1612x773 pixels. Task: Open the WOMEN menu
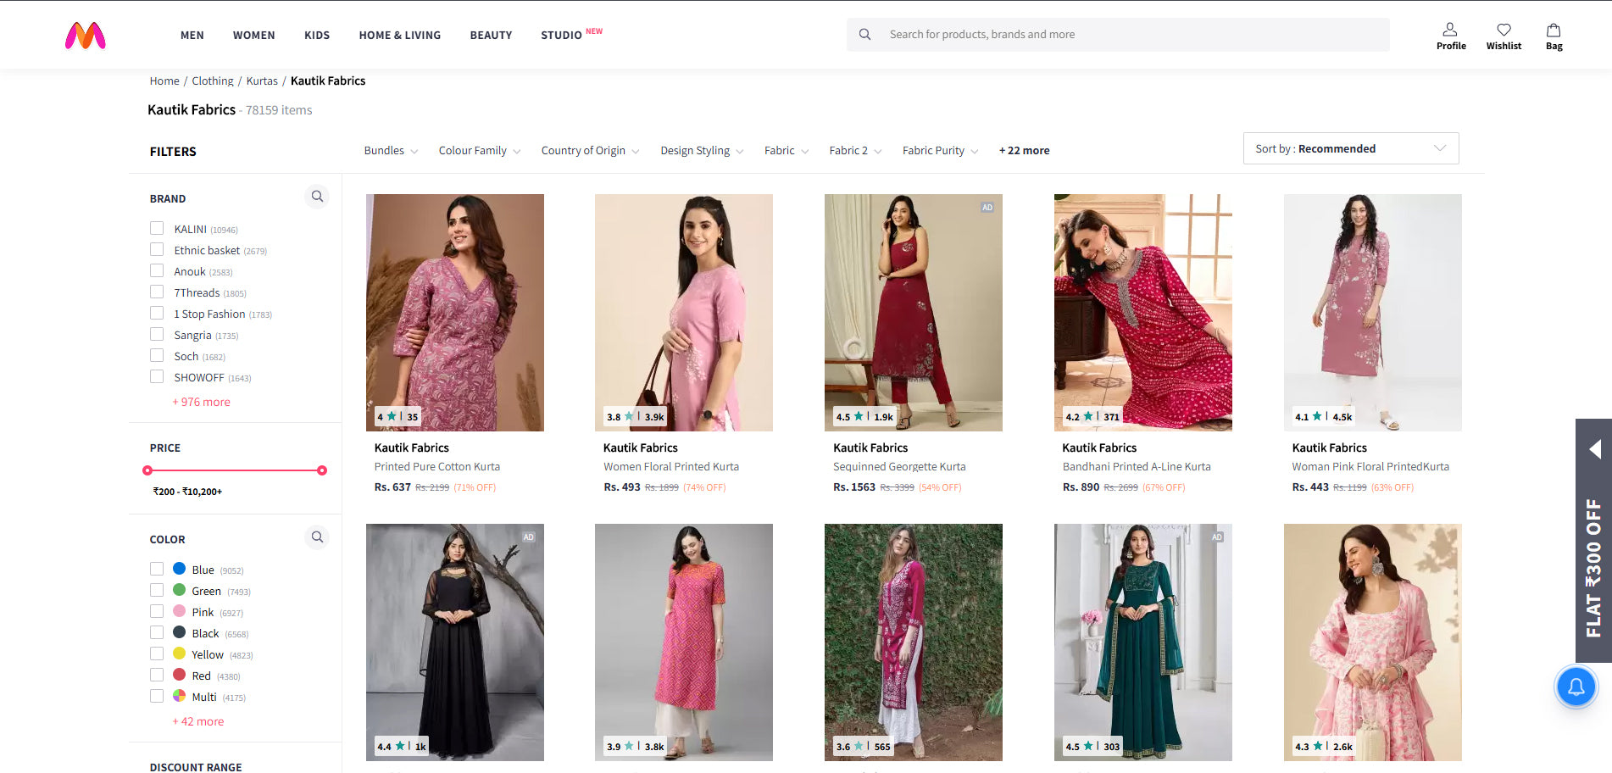(x=253, y=36)
